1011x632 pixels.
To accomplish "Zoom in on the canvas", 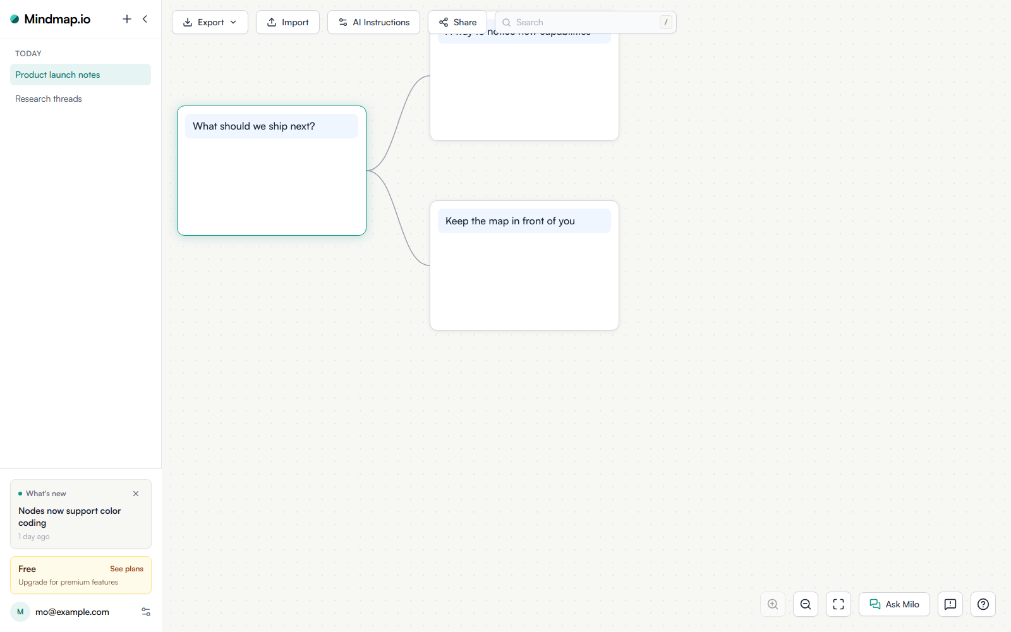I will tap(773, 604).
